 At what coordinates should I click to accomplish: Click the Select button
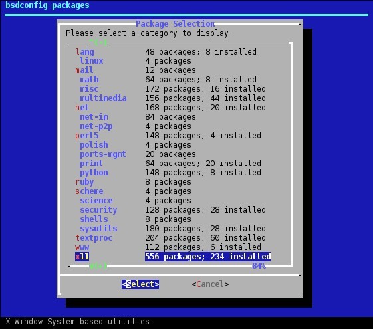[x=140, y=284]
